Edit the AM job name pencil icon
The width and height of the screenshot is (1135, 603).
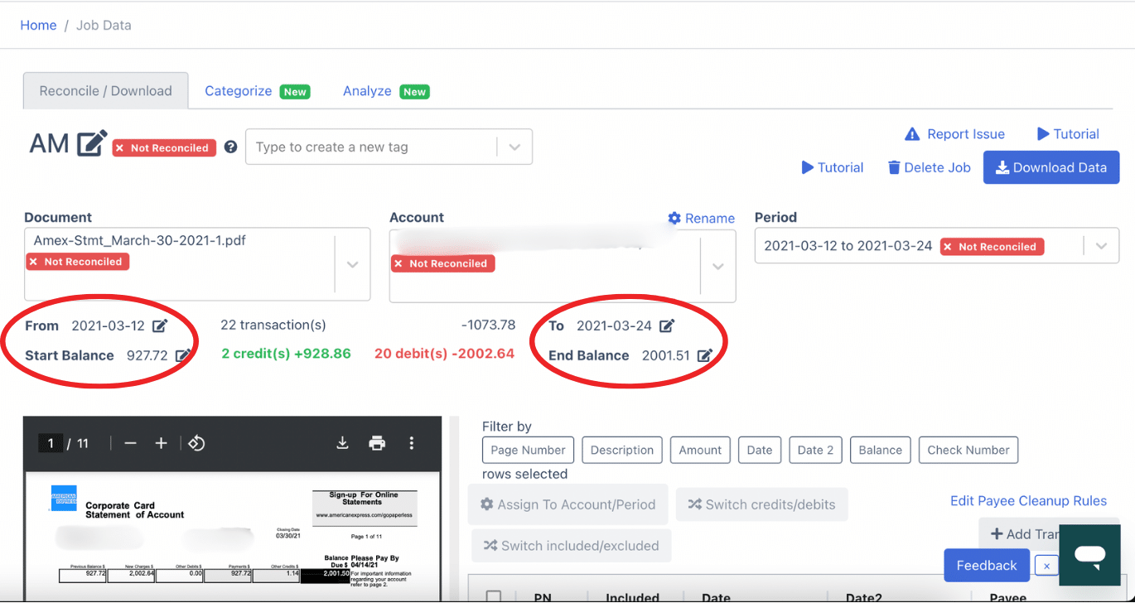(92, 143)
